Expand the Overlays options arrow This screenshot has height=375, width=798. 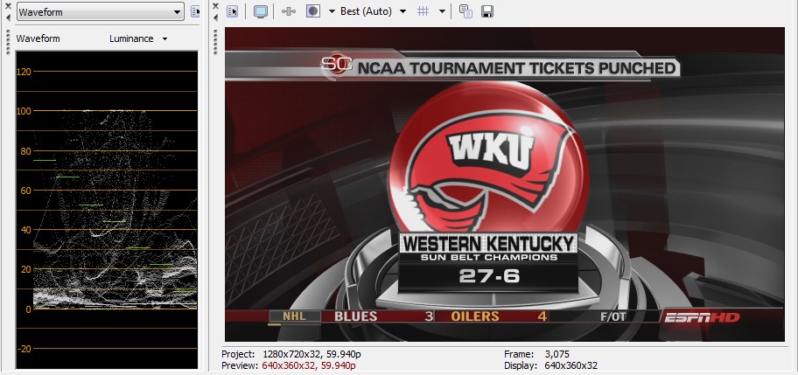click(x=442, y=11)
